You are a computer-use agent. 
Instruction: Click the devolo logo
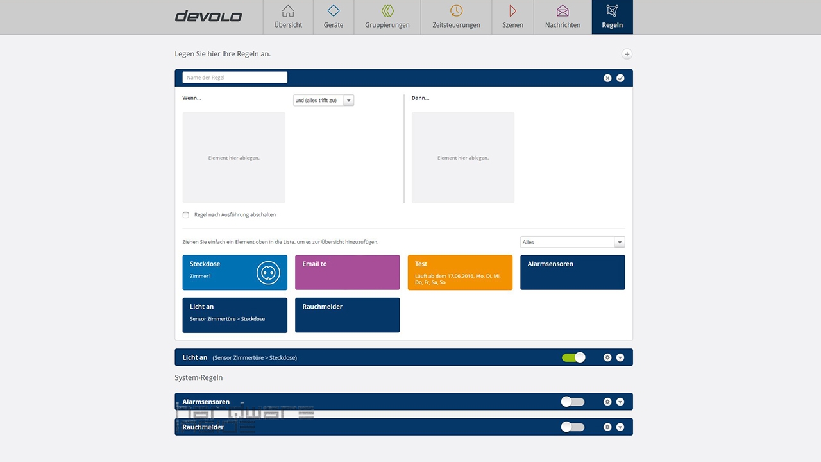[208, 16]
